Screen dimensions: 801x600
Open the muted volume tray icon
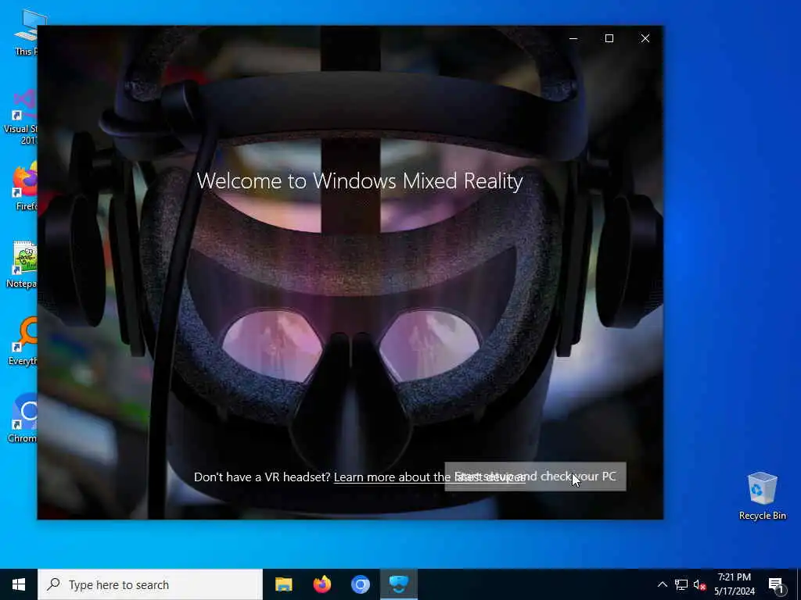point(699,584)
